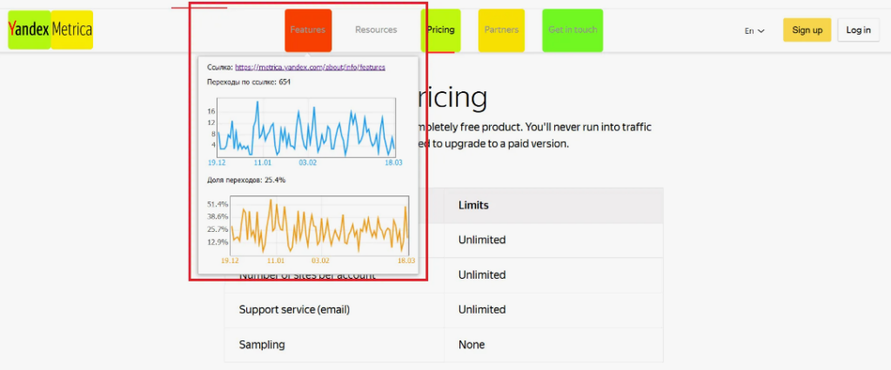This screenshot has width=891, height=370.
Task: Go to the Pricing tab
Action: 441,30
